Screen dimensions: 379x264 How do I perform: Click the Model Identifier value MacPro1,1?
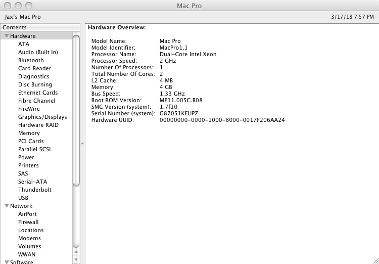173,48
